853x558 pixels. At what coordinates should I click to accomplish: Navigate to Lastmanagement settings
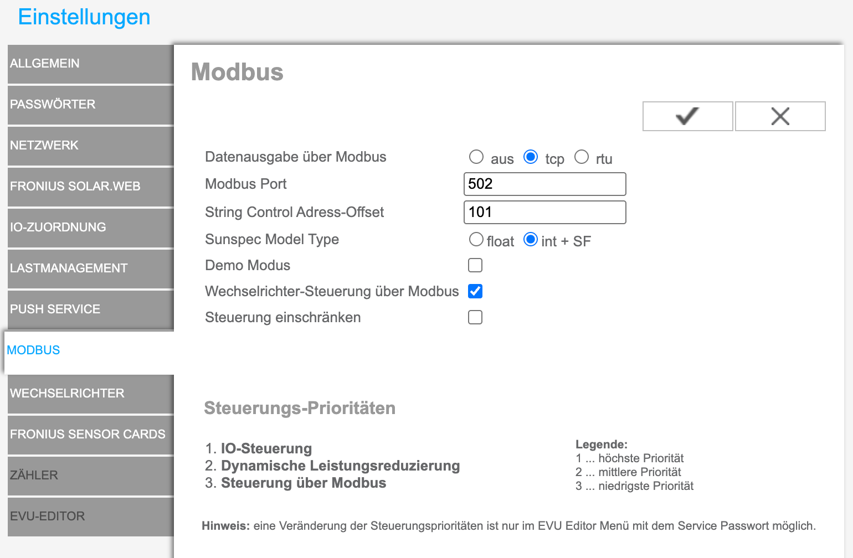[91, 268]
